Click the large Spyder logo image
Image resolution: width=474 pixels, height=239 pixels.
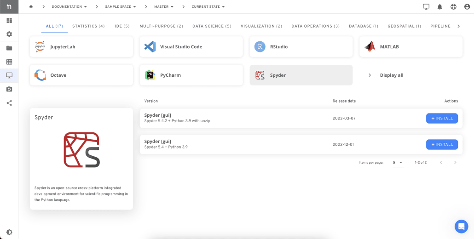pyautogui.click(x=81, y=150)
